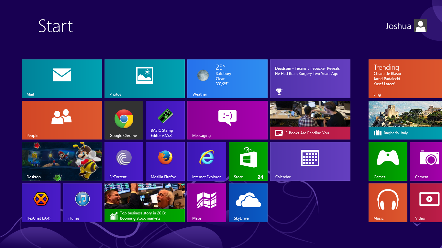Launch BASIC Stamp Editor v2.5.3
This screenshot has width=442, height=248.
pos(165,120)
